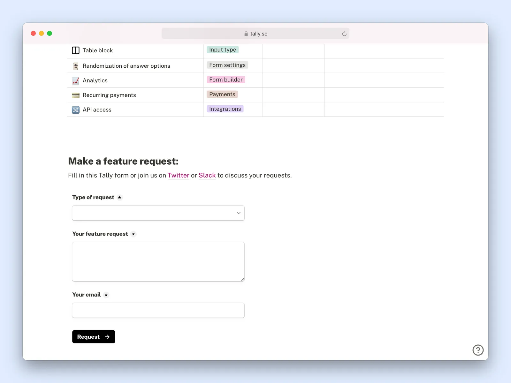Screen dimensions: 511x383
Task: Expand dropdown using the chevron arrow
Action: pos(238,213)
